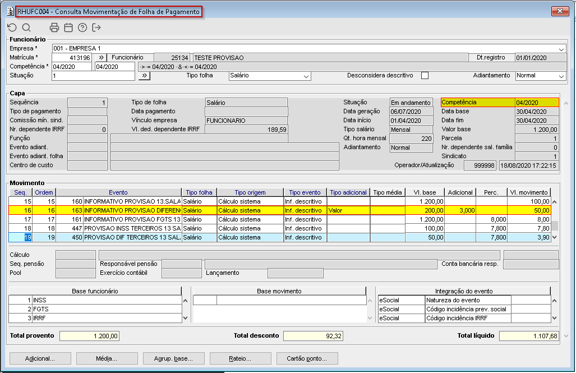Click the exit arrow toolbar icon
This screenshot has height=373, width=576.
click(x=96, y=27)
